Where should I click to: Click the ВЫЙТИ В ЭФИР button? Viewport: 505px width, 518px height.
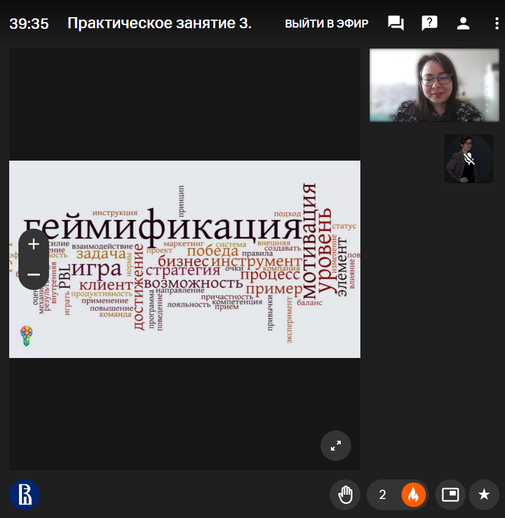[326, 24]
